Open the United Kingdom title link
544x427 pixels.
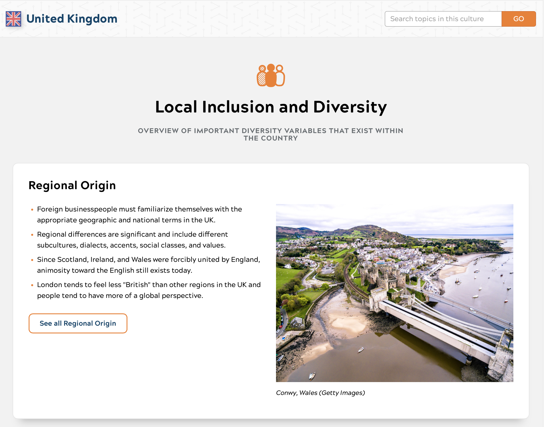pos(72,19)
